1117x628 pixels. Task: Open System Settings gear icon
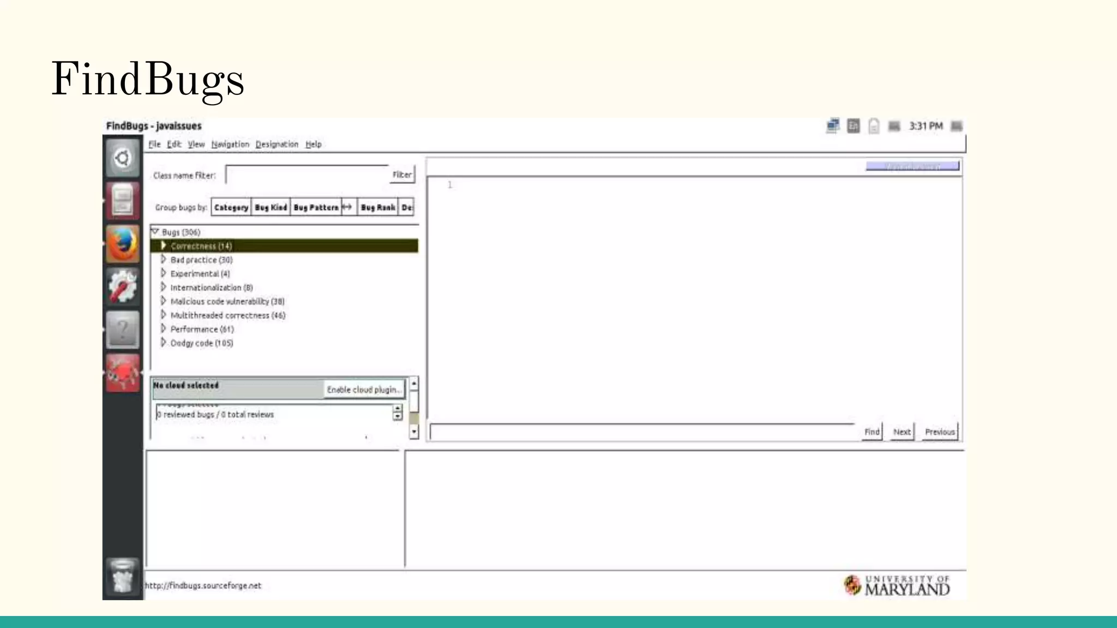(123, 287)
